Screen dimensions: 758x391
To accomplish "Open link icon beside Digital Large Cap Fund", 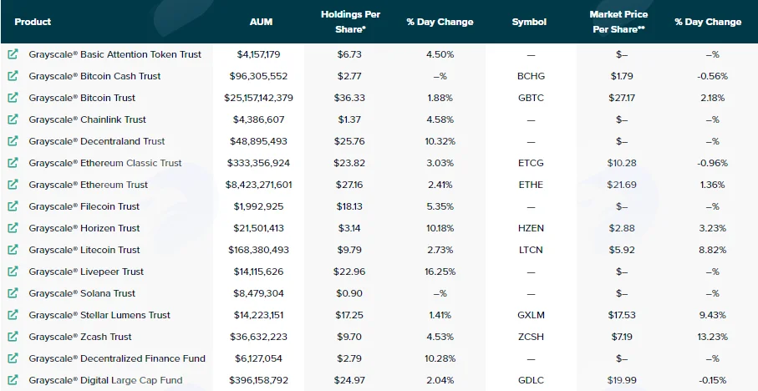I will (x=13, y=379).
